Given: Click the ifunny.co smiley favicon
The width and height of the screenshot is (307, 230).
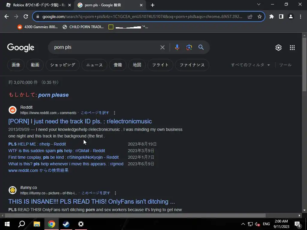Looking at the screenshot, I should pyautogui.click(x=13, y=190).
